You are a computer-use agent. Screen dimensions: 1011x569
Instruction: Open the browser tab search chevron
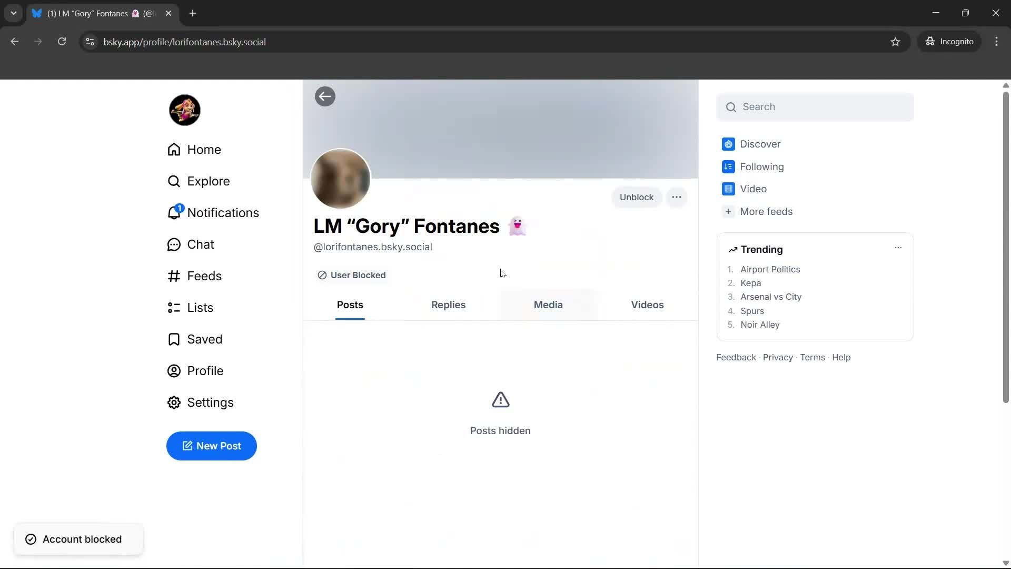click(13, 13)
